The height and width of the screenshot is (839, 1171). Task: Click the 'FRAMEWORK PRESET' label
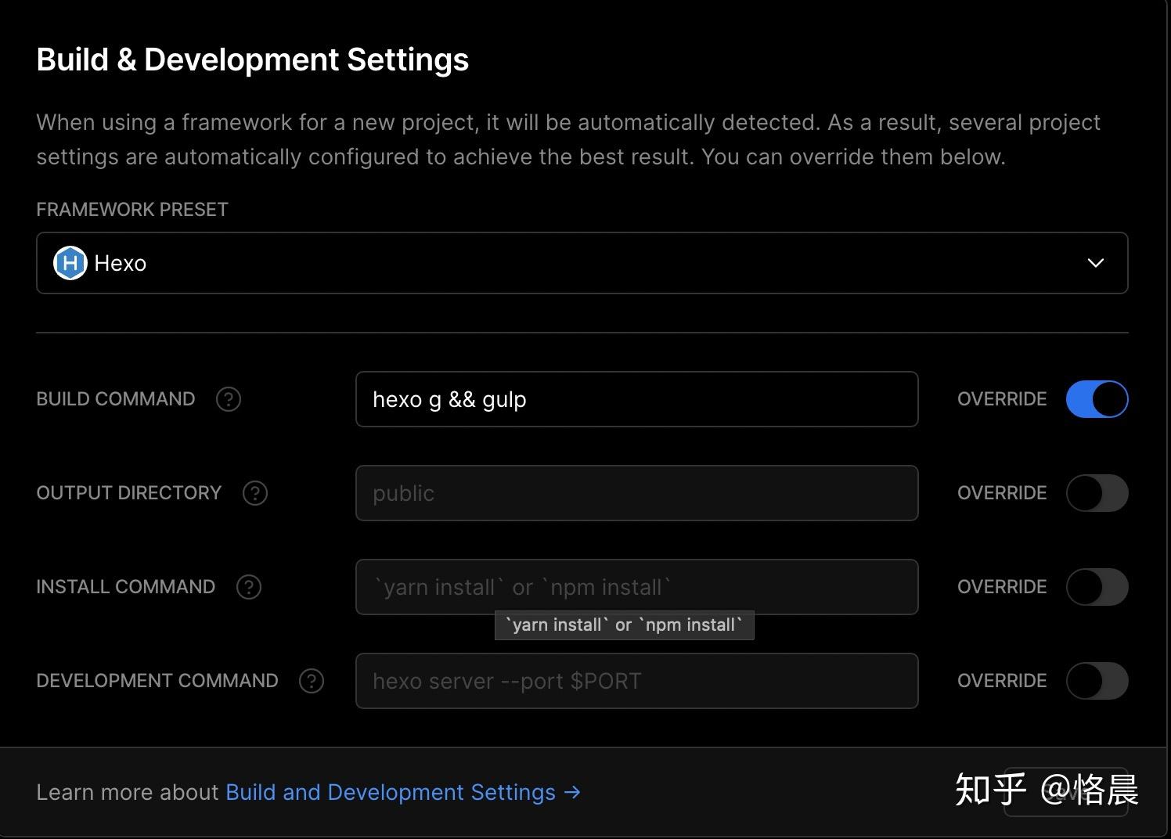click(132, 210)
